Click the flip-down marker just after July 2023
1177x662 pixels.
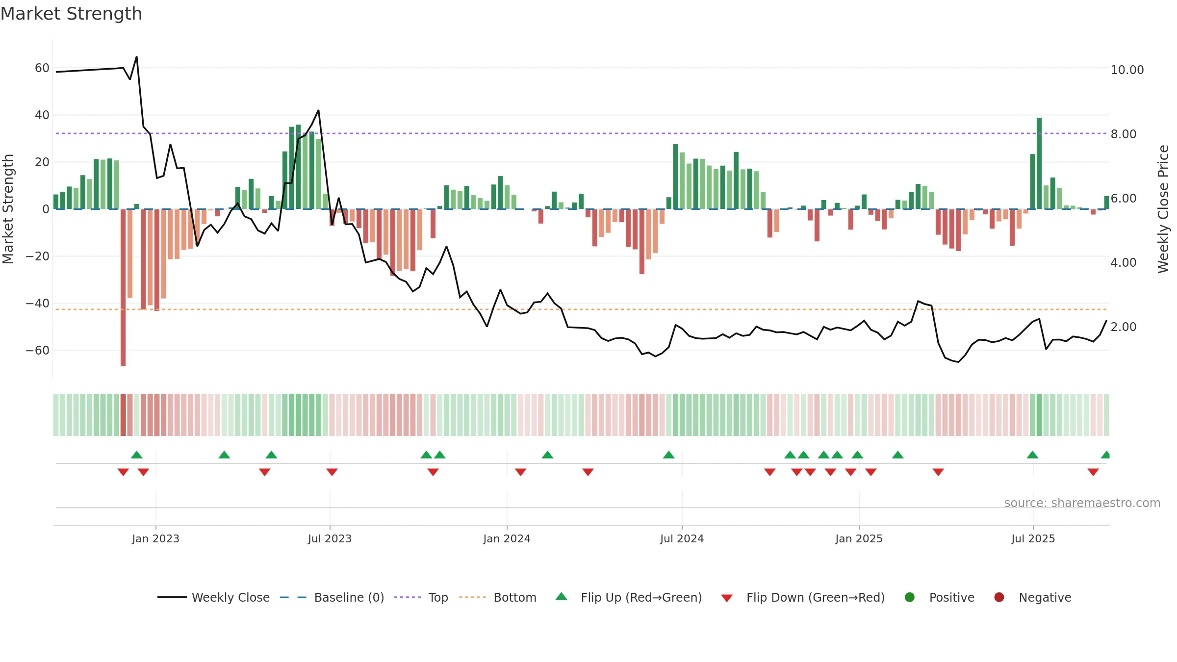click(332, 472)
